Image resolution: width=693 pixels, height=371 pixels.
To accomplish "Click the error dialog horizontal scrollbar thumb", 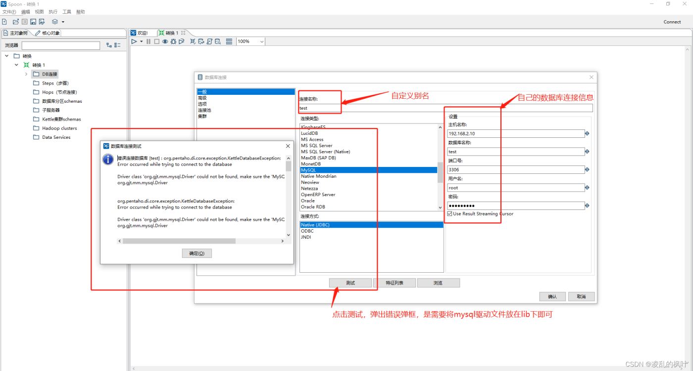I will coord(179,241).
